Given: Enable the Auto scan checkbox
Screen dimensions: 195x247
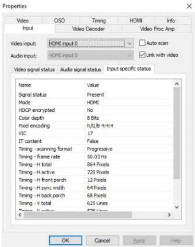Looking at the screenshot, I should click(x=142, y=43).
